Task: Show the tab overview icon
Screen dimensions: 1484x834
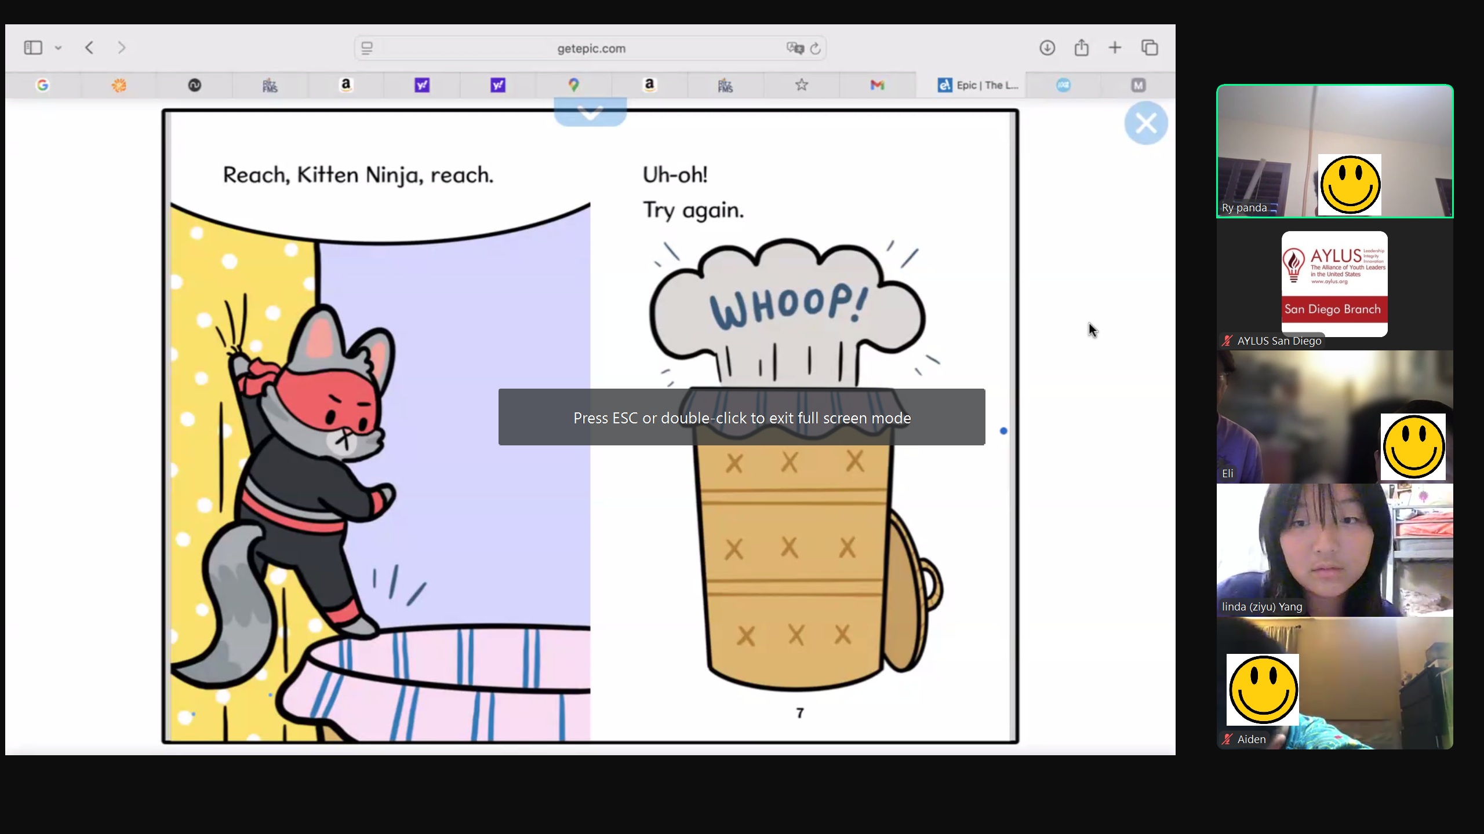Action: [x=1150, y=47]
